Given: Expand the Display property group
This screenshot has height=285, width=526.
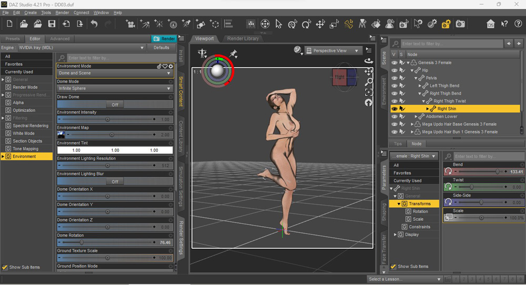Looking at the screenshot, I should tap(395, 235).
